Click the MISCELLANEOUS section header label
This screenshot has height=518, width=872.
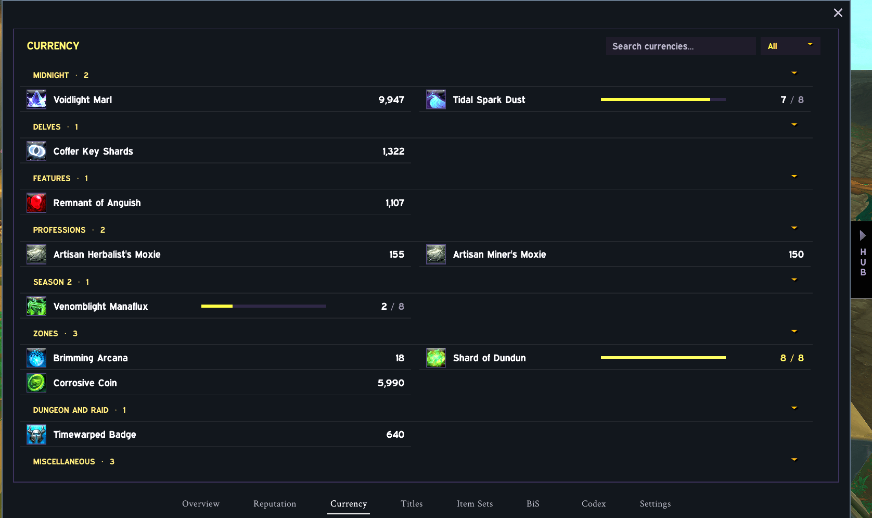coord(64,461)
